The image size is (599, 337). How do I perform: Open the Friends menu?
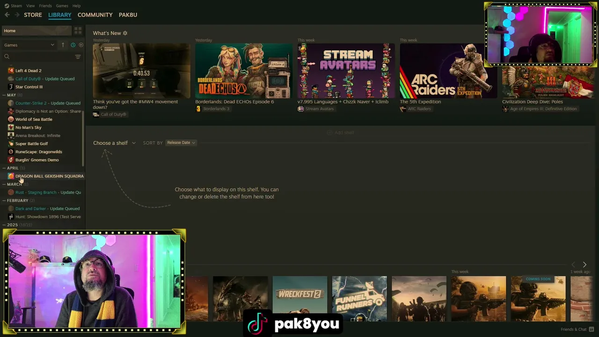point(45,6)
